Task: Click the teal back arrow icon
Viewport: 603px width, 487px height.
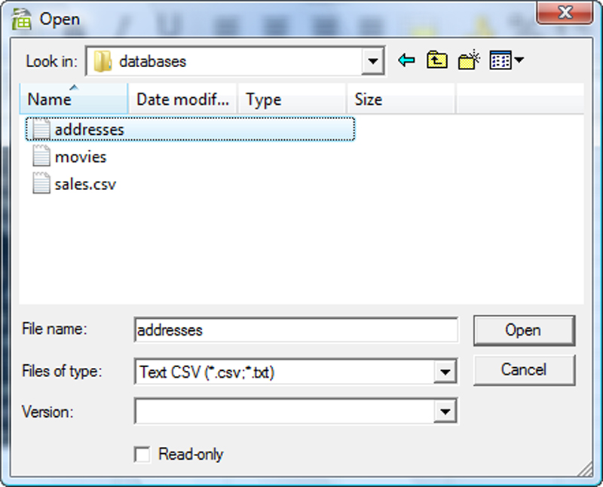Action: tap(405, 60)
